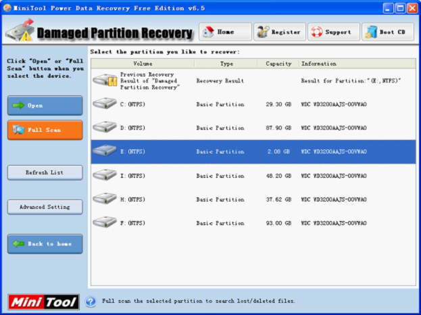This screenshot has height=315, width=421.
Task: Sort by the Volume column header
Action: 143,64
